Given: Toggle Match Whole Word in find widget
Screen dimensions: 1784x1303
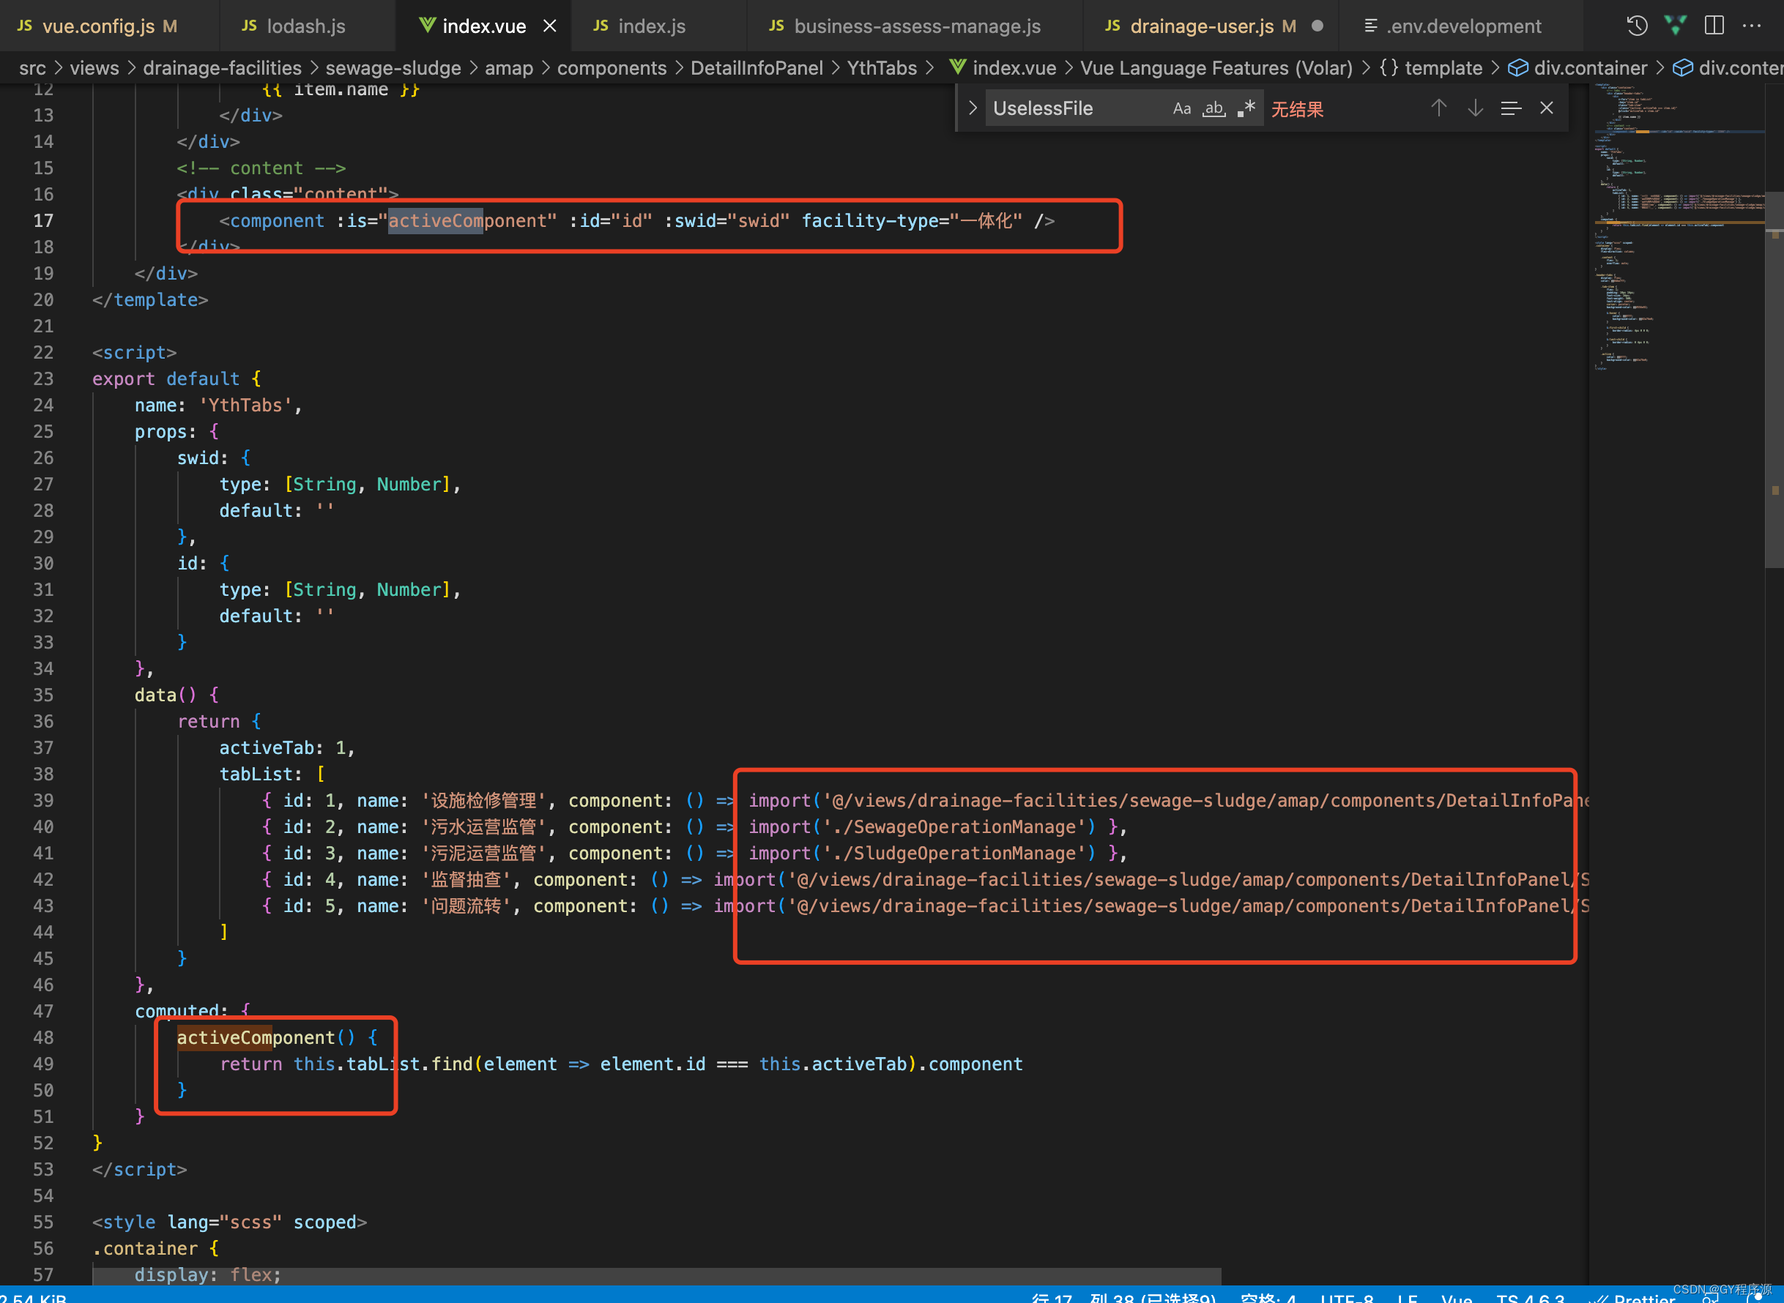Looking at the screenshot, I should click(1214, 109).
